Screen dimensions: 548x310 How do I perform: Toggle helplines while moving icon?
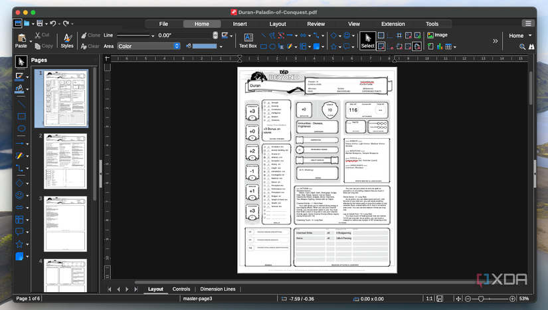399,35
